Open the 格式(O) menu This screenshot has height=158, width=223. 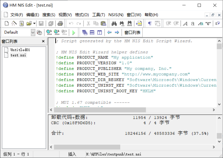(82, 15)
